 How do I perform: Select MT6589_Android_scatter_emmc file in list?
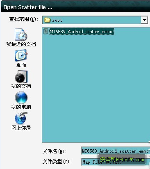point(81,32)
